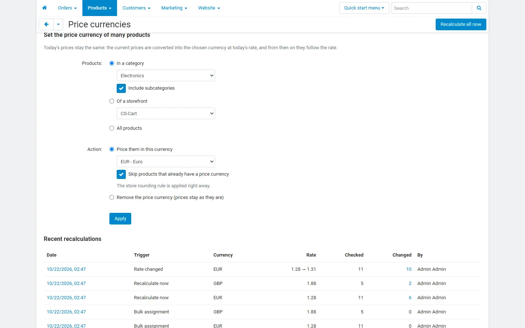Go to the home dashboard icon
525x328 pixels.
[x=44, y=8]
